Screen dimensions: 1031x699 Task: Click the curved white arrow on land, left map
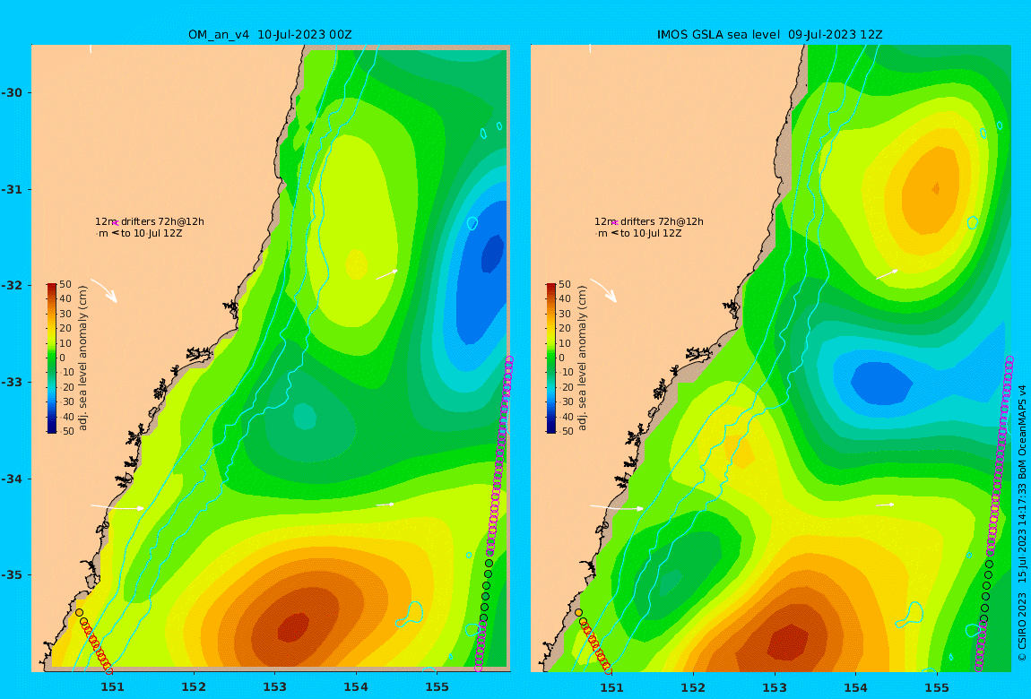pos(104,290)
